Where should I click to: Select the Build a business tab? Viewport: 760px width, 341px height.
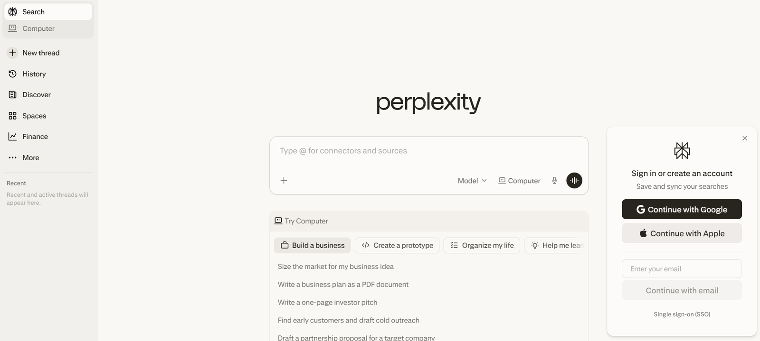pos(312,245)
